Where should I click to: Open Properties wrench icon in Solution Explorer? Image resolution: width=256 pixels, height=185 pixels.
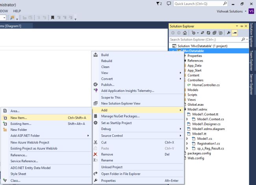(x=228, y=33)
